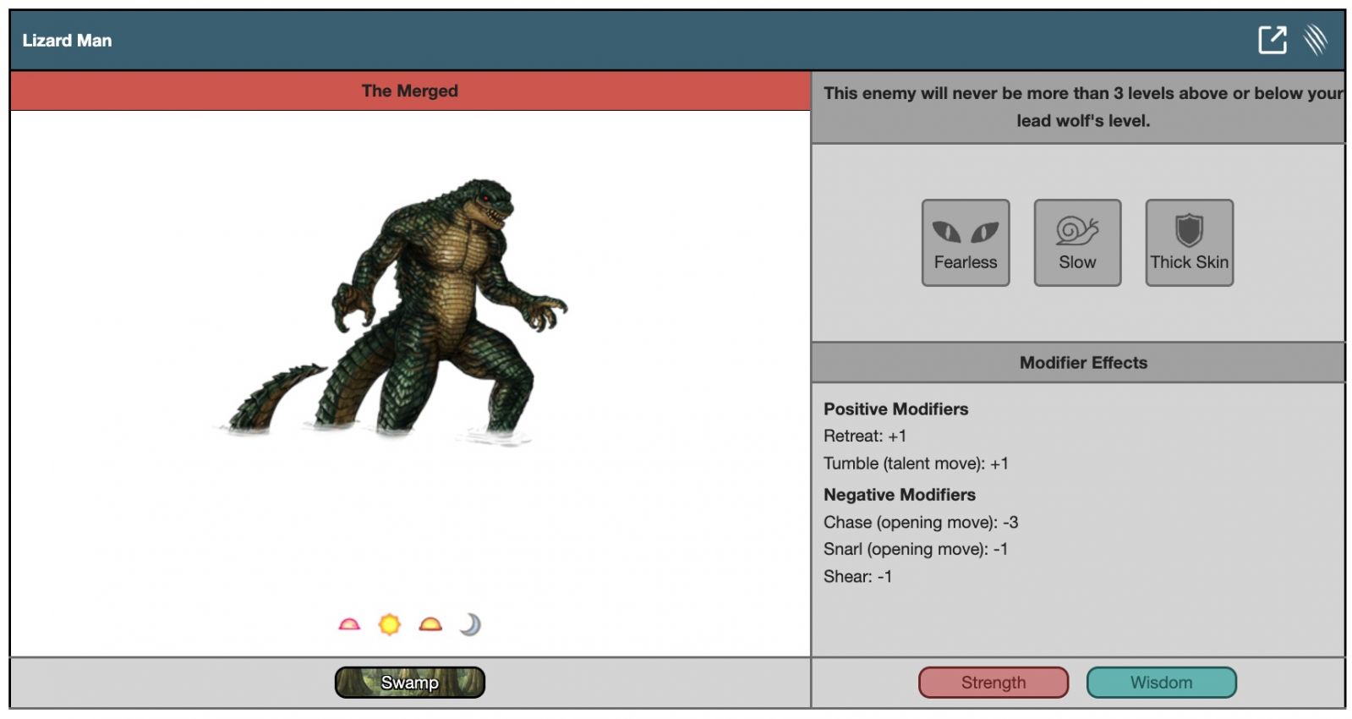1352x719 pixels.
Task: Select the Fearless eyes ability
Action: tap(965, 243)
